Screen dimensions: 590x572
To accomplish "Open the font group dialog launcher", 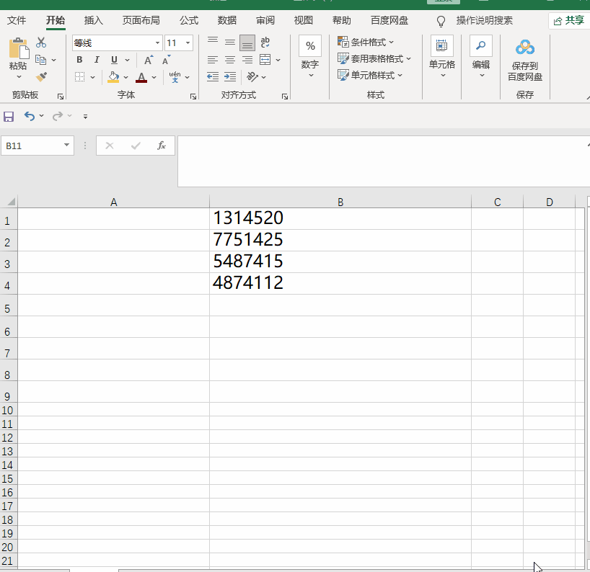I will [193, 97].
